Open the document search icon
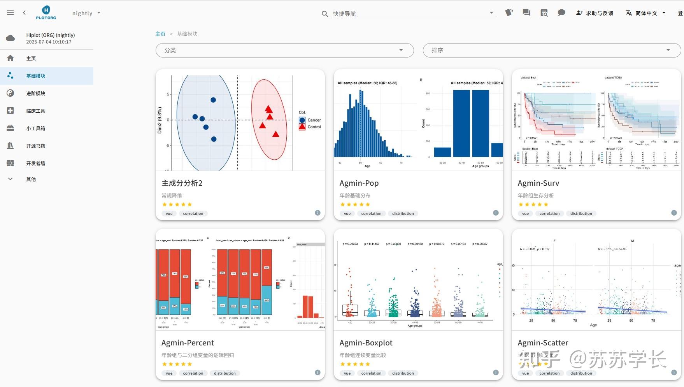This screenshot has width=684, height=387. point(544,13)
